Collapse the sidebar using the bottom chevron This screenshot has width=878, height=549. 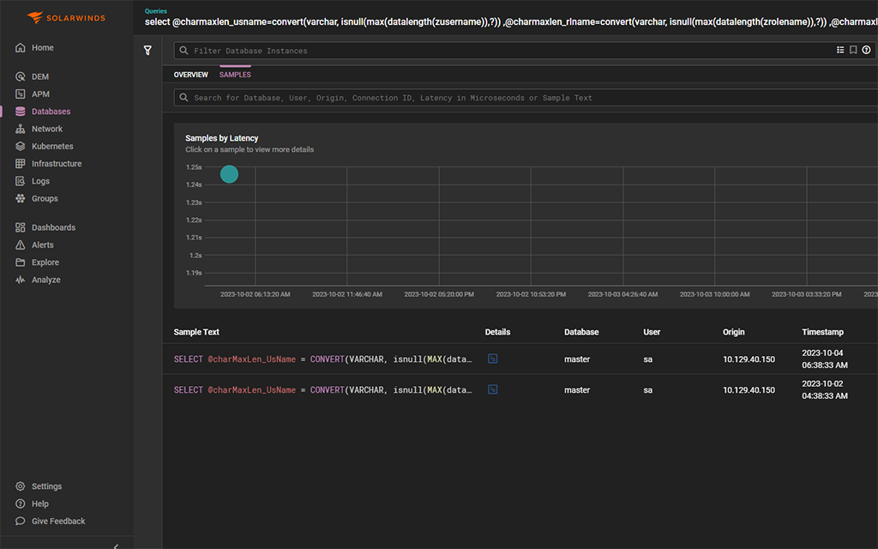[114, 544]
